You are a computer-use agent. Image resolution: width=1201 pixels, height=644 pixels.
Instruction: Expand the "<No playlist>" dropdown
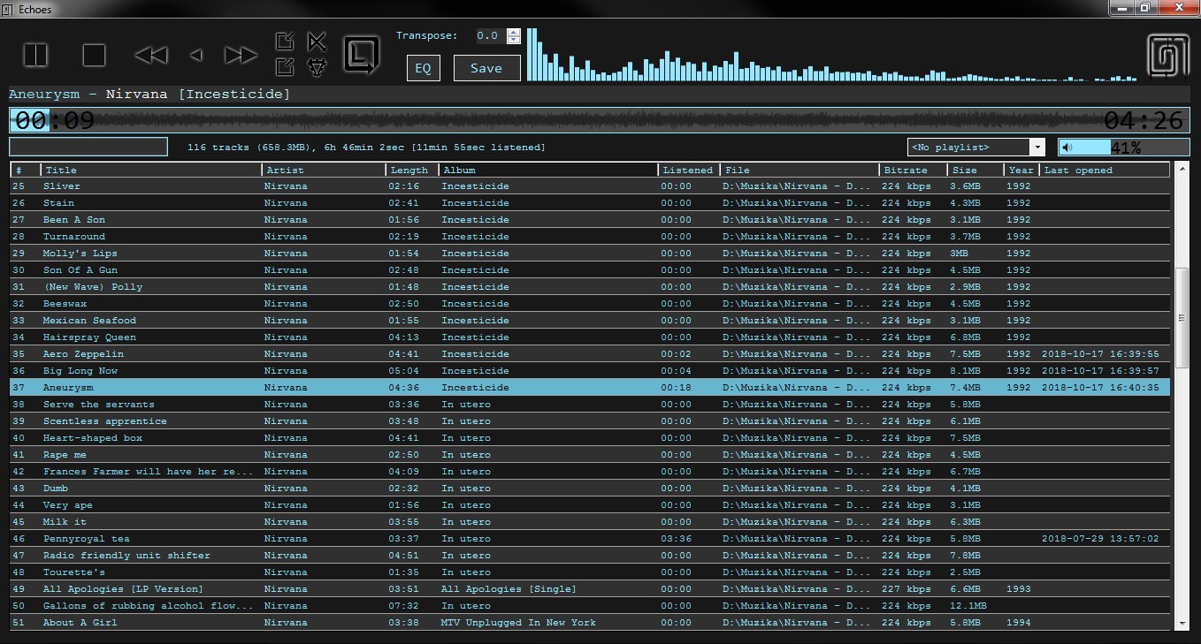(1037, 148)
